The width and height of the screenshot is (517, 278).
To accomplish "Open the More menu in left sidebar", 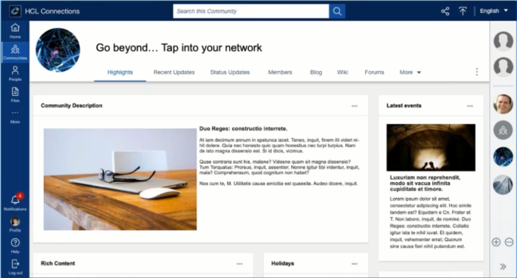I will click(15, 116).
